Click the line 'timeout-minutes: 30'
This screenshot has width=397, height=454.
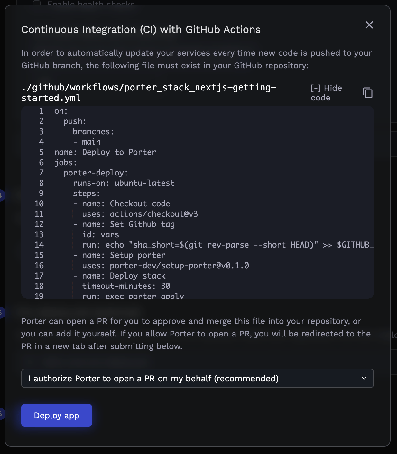point(126,286)
